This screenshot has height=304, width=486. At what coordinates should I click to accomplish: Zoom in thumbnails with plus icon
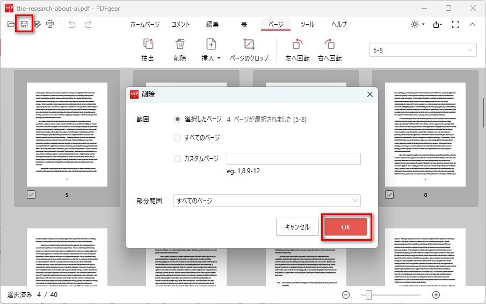click(x=436, y=295)
